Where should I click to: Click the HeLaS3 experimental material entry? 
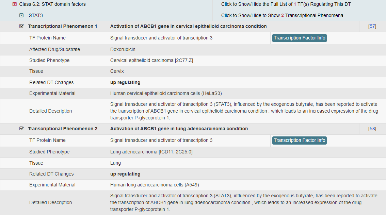[166, 93]
